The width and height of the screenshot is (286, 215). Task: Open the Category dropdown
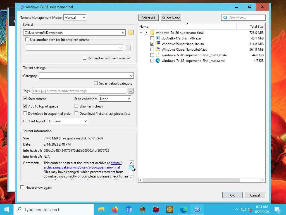click(86, 76)
